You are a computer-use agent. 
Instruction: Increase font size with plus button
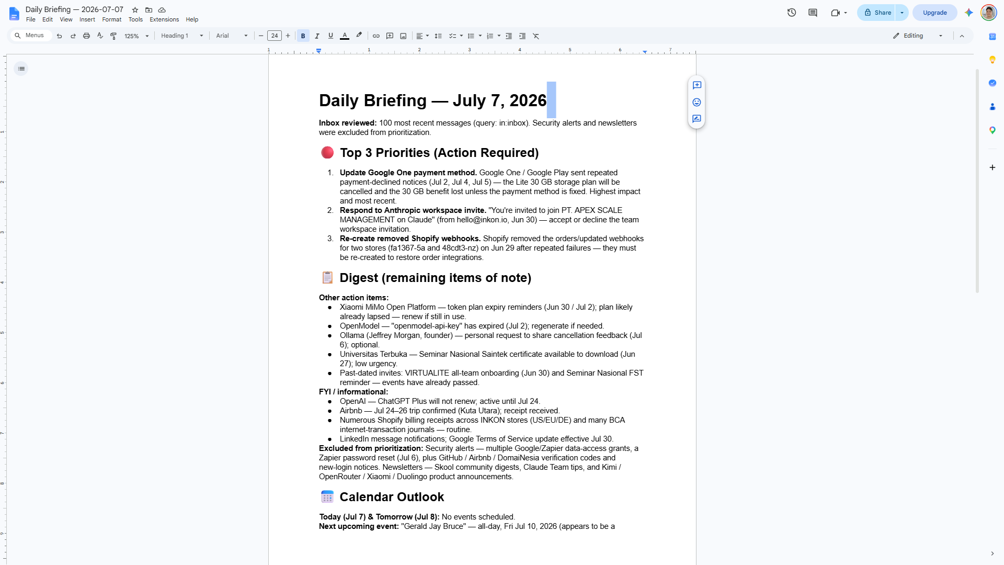coord(288,36)
